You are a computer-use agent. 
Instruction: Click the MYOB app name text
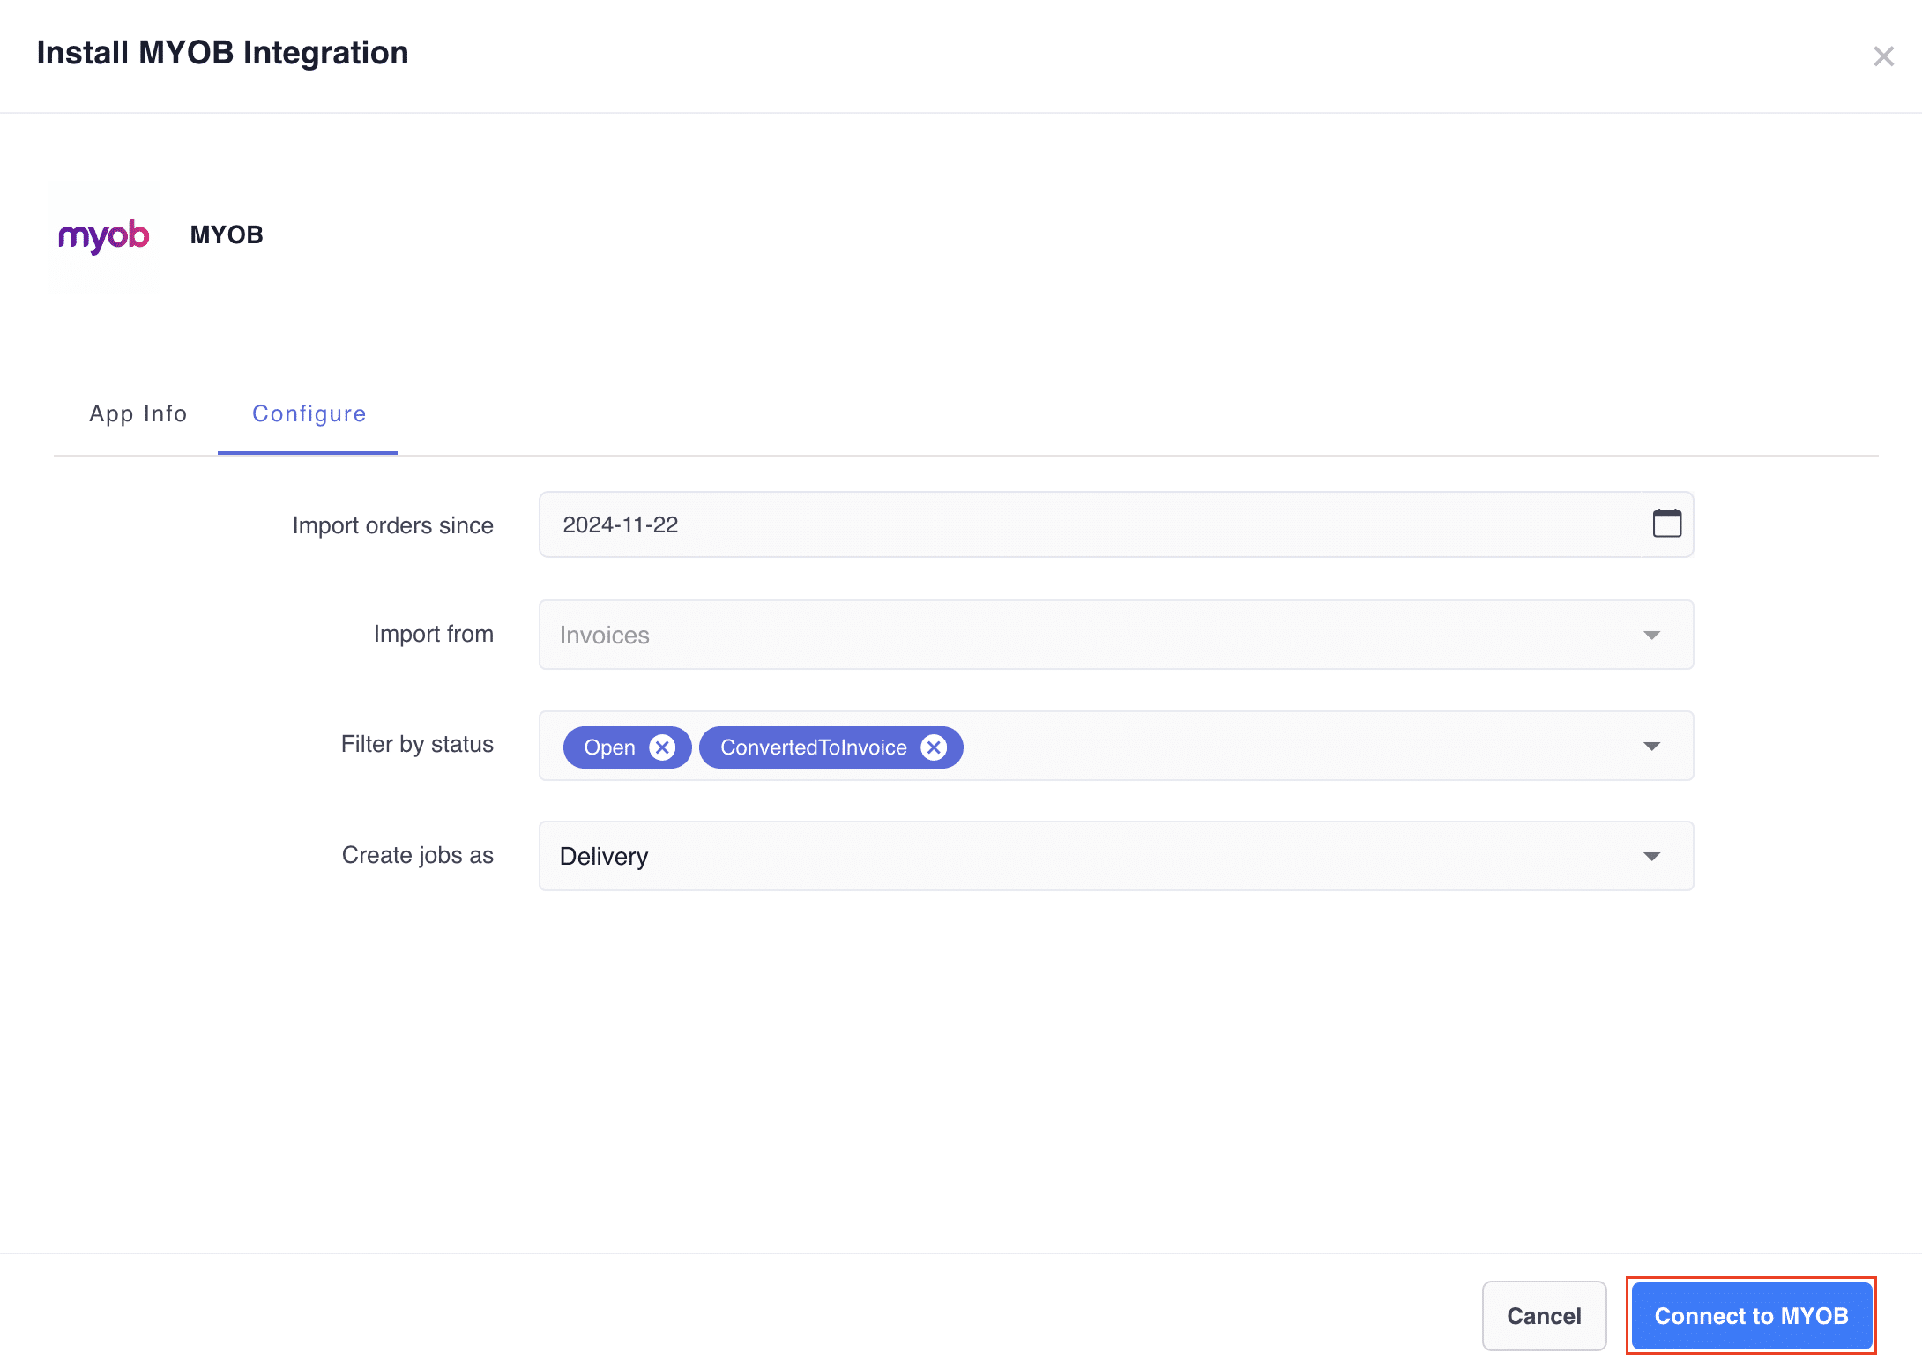tap(227, 234)
